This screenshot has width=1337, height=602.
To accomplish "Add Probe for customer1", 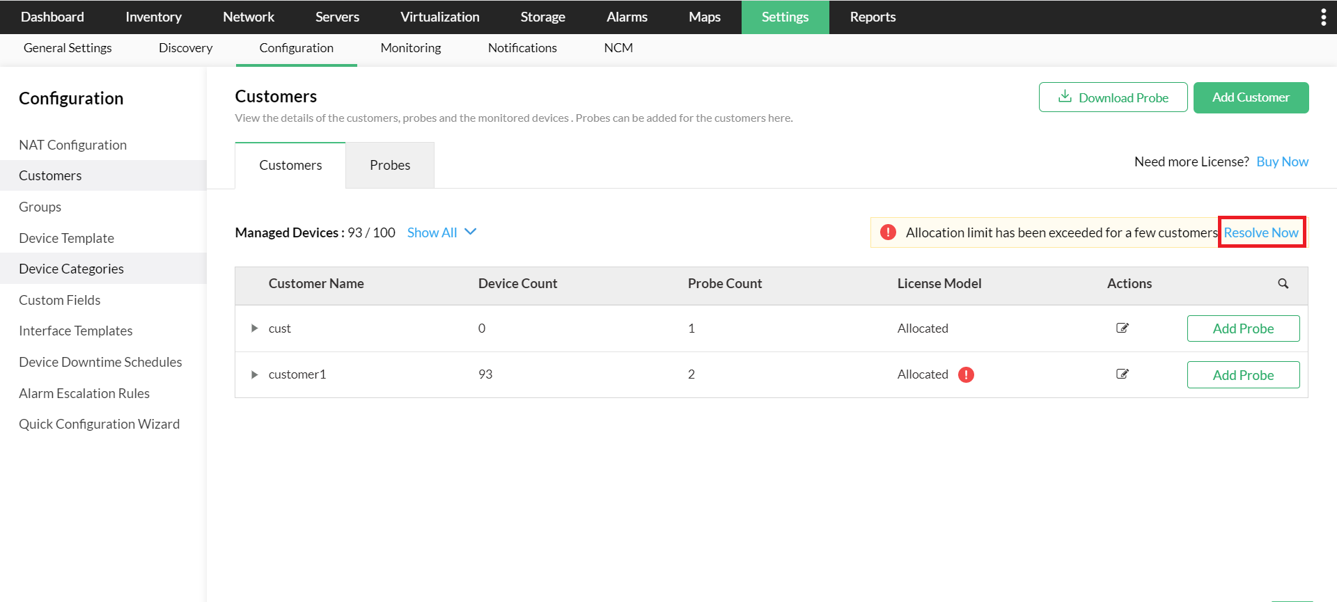I will [x=1243, y=374].
